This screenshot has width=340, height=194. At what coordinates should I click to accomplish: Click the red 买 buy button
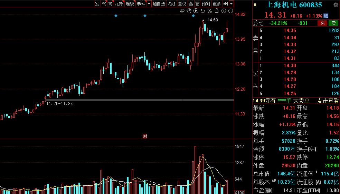pos(322,23)
